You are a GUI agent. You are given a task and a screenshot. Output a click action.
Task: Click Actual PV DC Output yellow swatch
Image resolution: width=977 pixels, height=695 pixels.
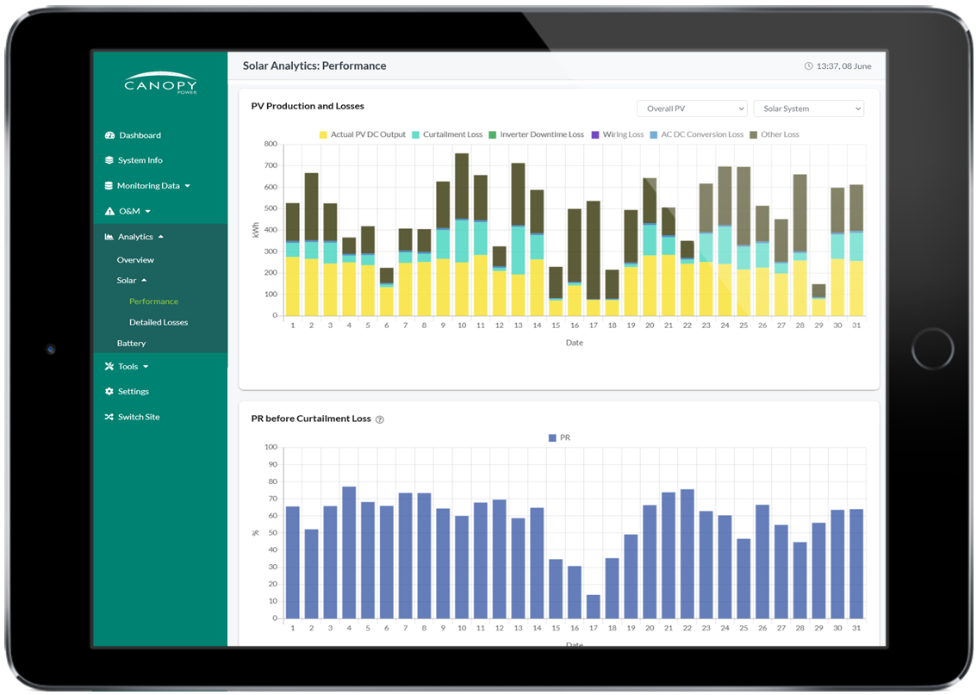pos(324,135)
